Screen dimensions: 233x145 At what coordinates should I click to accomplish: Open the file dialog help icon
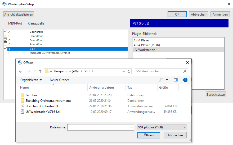[x=185, y=80]
